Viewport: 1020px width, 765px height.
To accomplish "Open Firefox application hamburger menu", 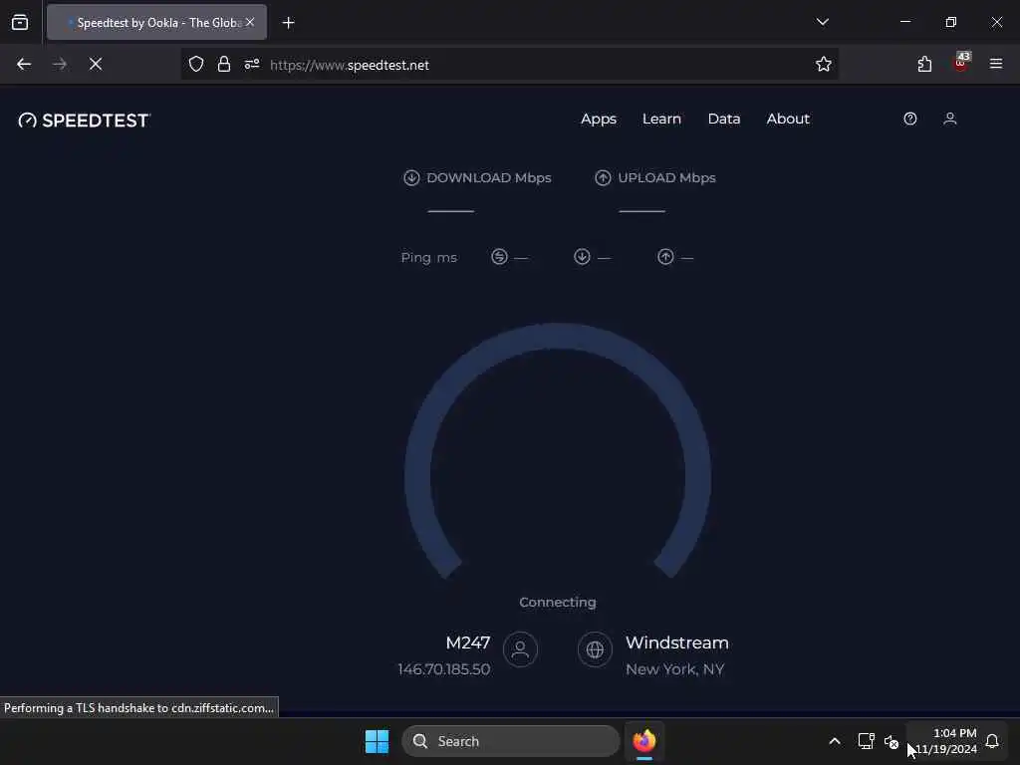I will [996, 64].
